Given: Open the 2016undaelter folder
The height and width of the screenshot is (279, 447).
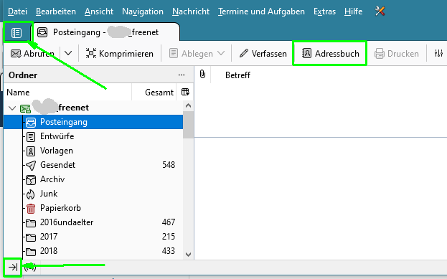Looking at the screenshot, I should (x=93, y=222).
